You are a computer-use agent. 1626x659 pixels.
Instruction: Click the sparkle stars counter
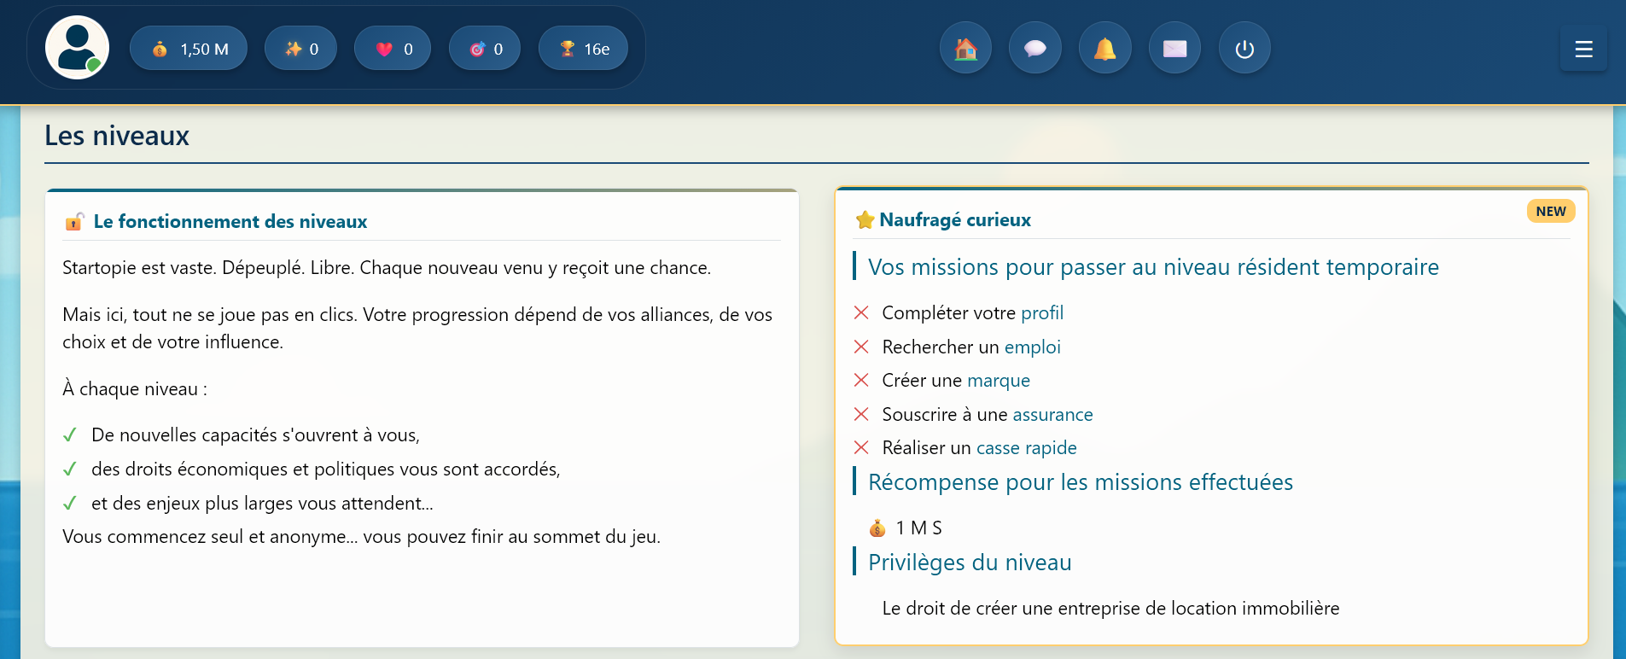tap(300, 49)
